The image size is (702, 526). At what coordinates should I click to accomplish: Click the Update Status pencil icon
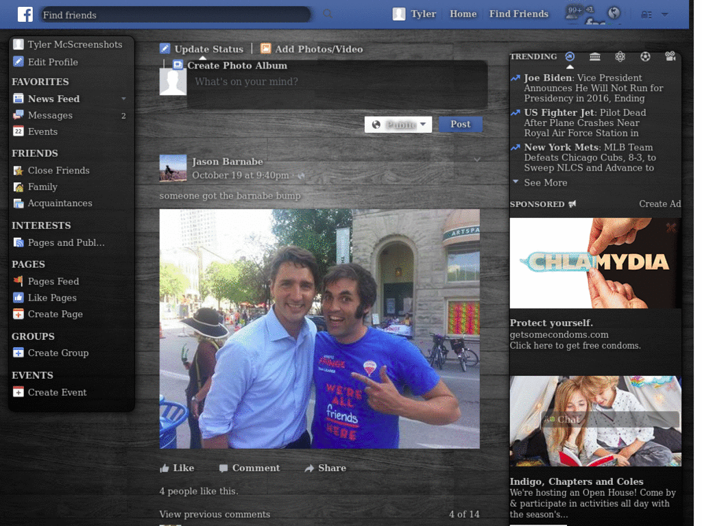coord(165,49)
